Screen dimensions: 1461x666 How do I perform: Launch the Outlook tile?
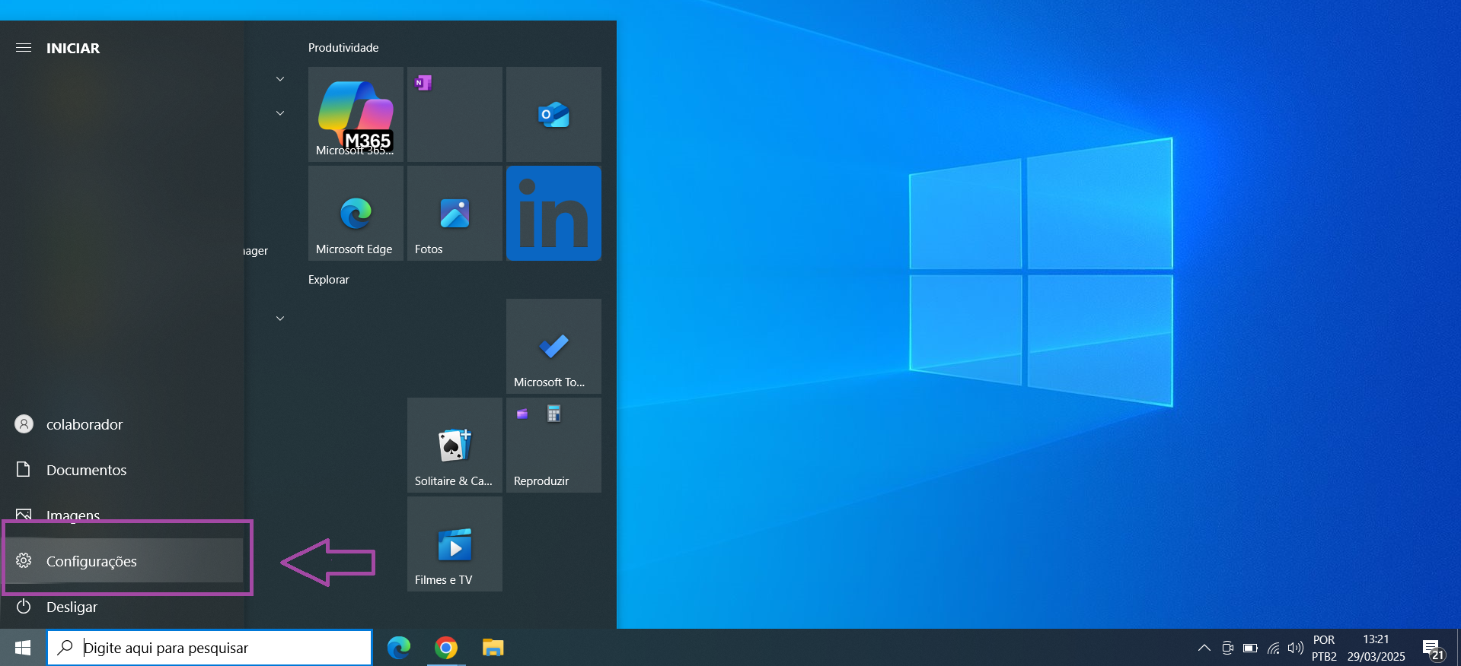pyautogui.click(x=553, y=114)
